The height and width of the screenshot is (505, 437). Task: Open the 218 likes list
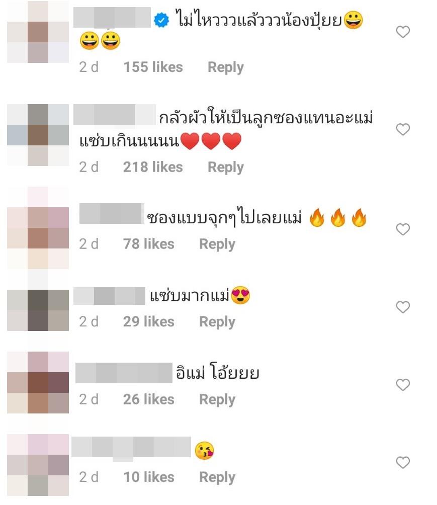[153, 167]
